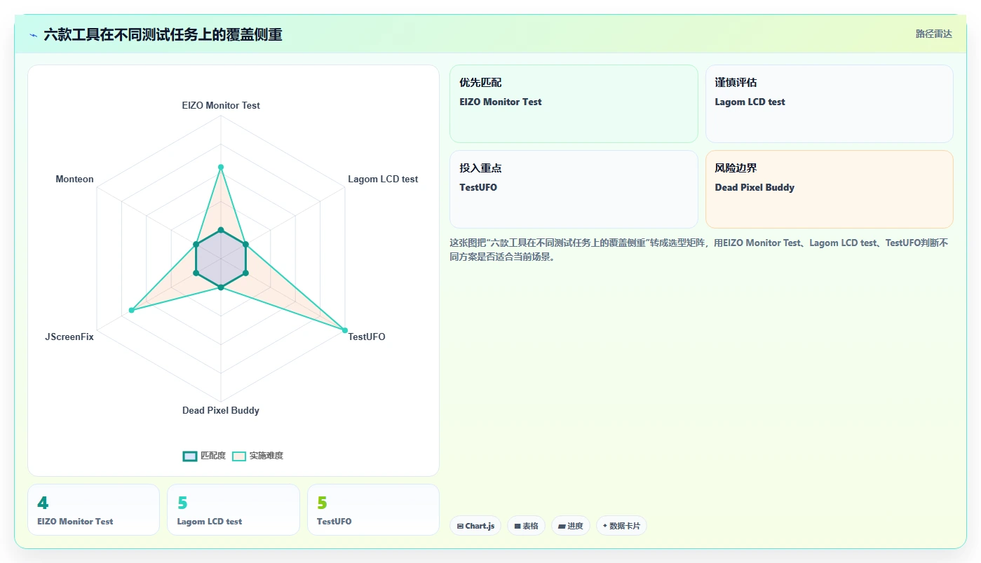Click the TestUFO radar axis label
Viewport: 981px width, 563px height.
pos(367,337)
